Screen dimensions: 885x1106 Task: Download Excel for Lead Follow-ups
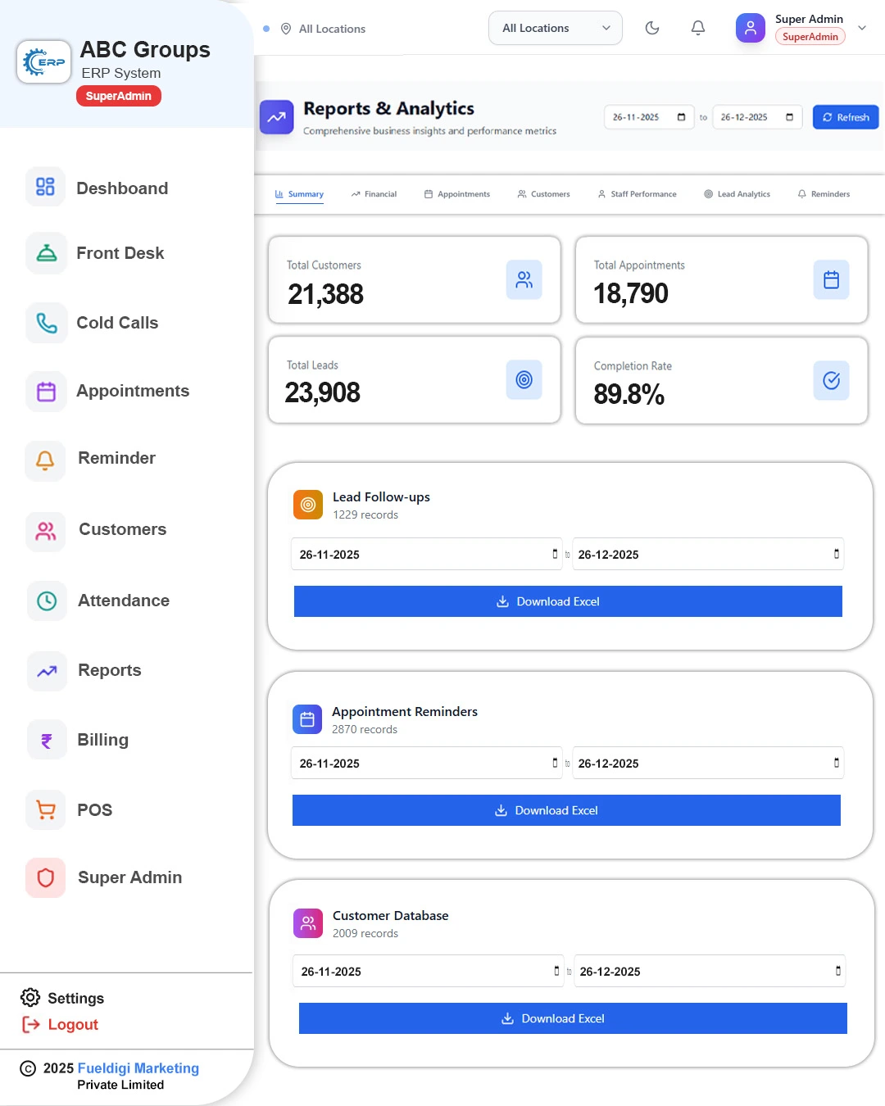point(568,601)
